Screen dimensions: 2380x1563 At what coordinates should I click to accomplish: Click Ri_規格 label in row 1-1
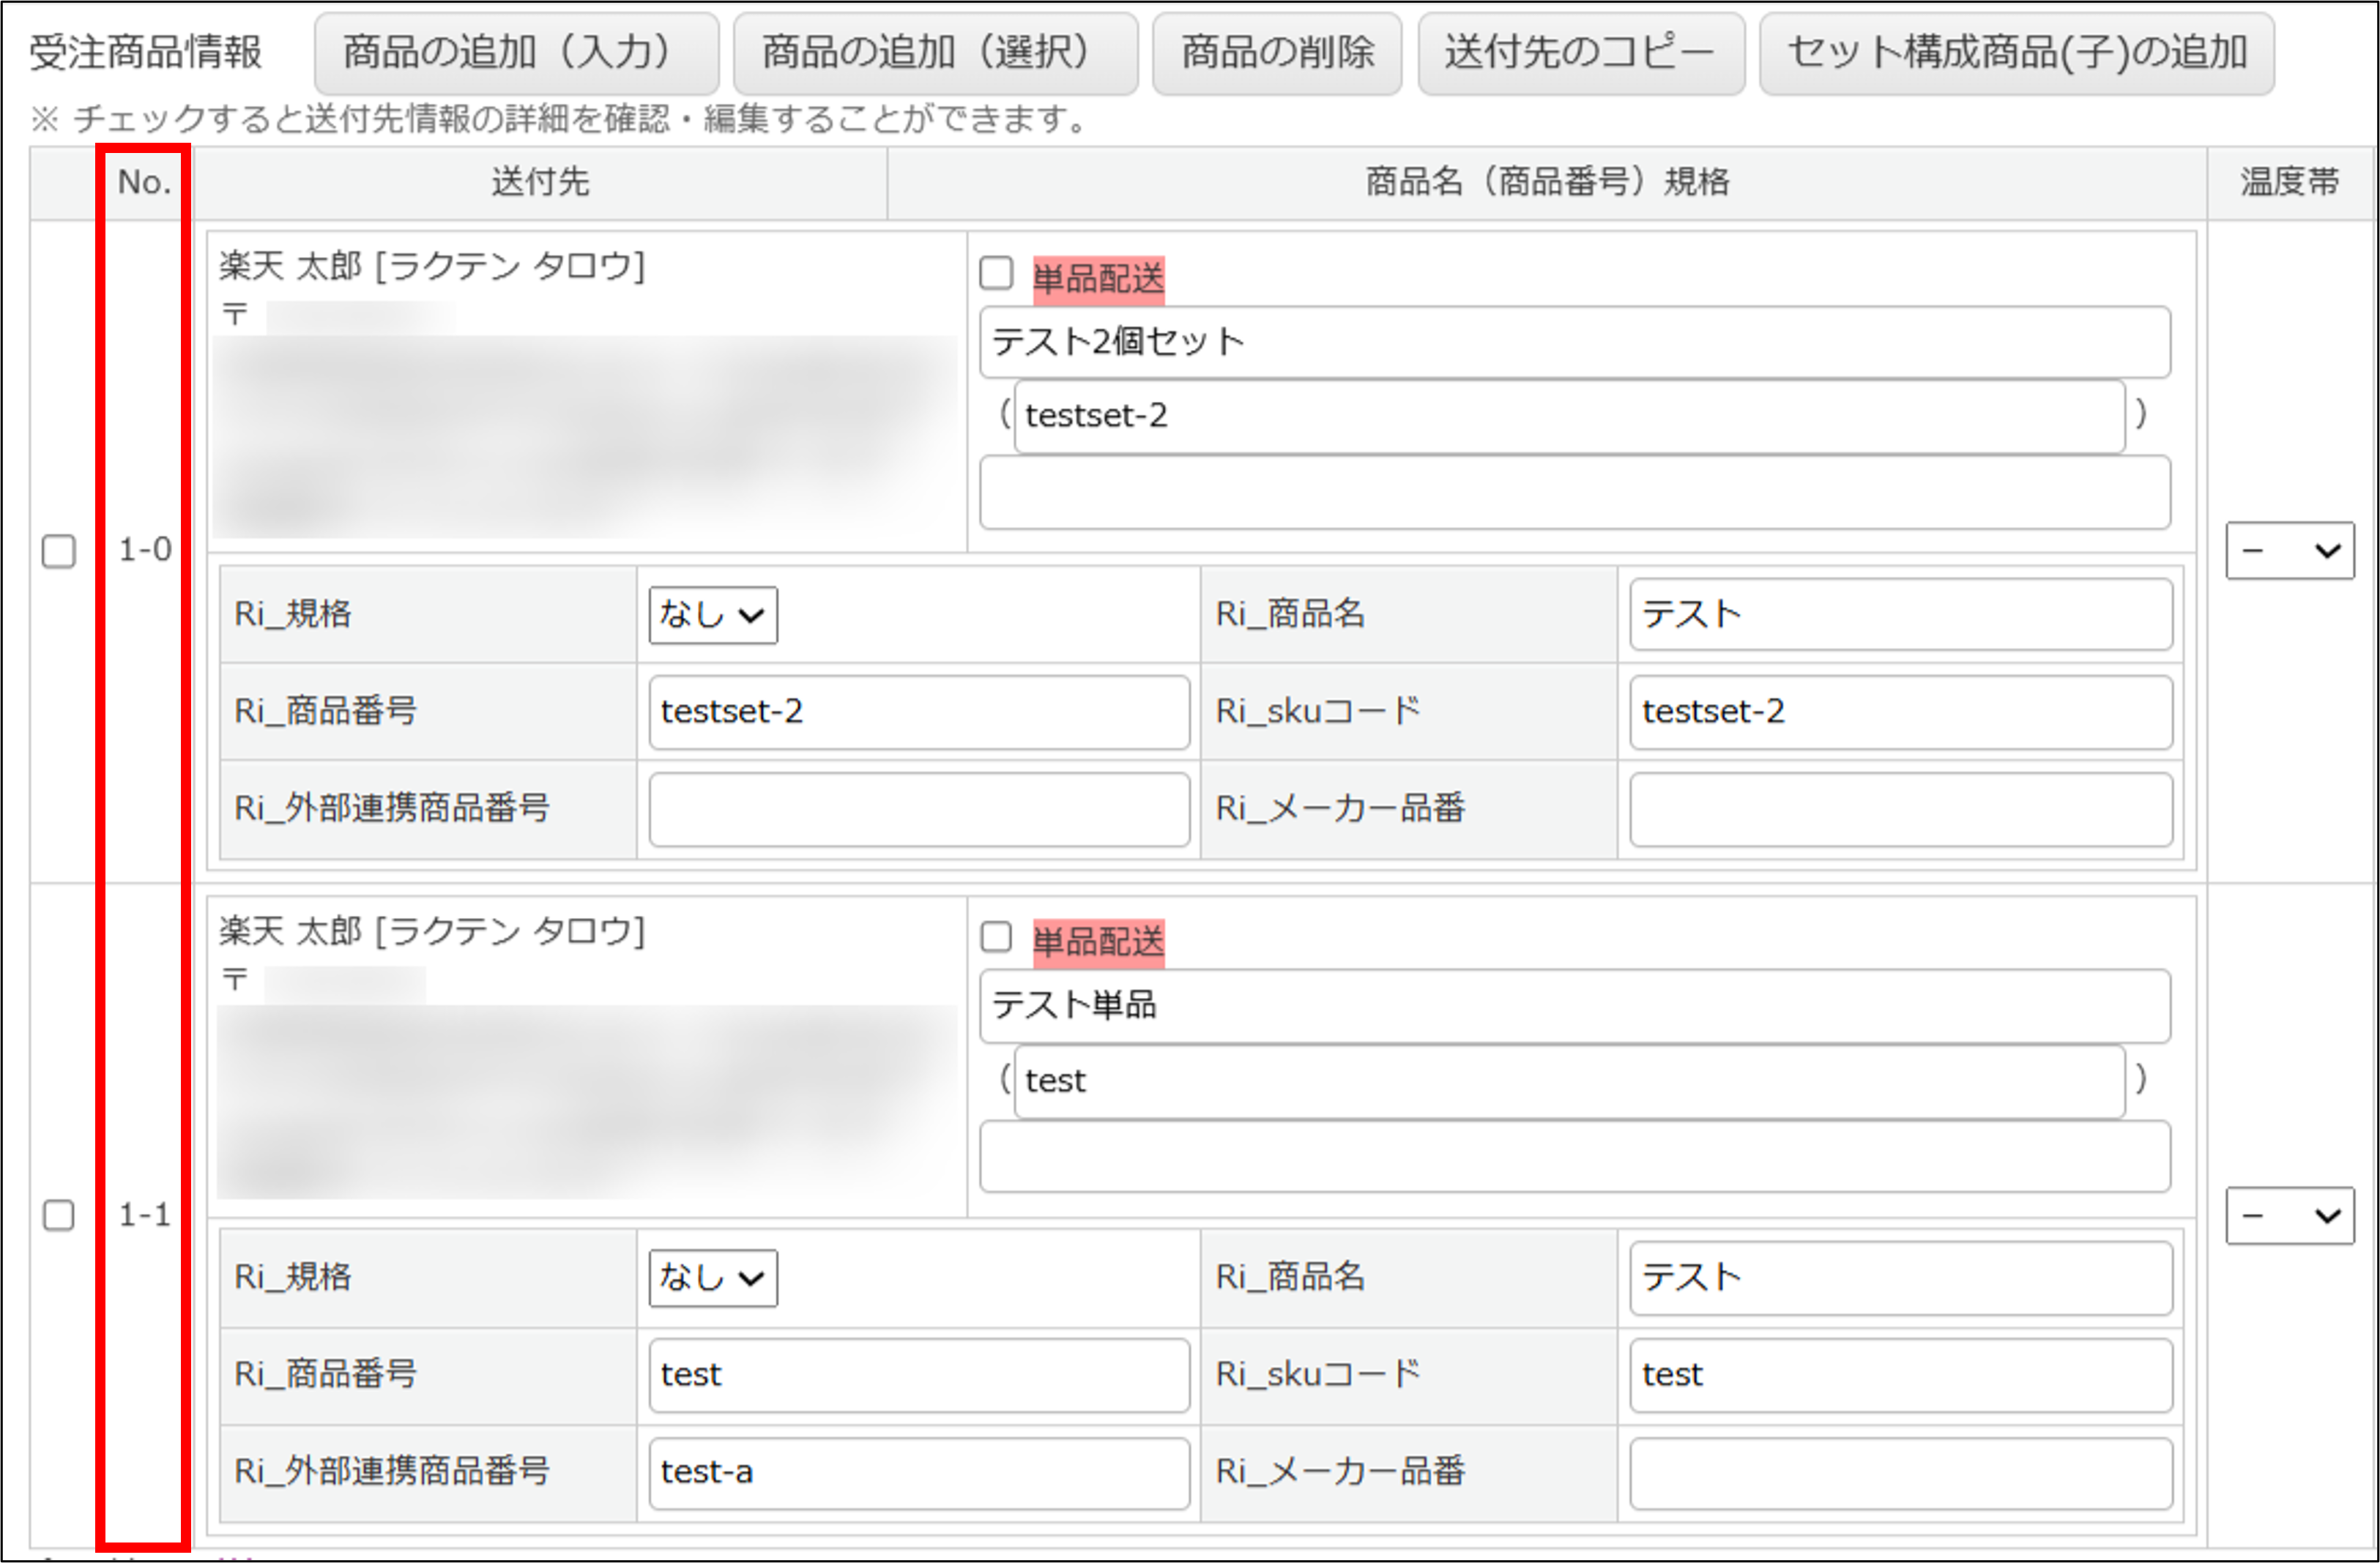292,1277
